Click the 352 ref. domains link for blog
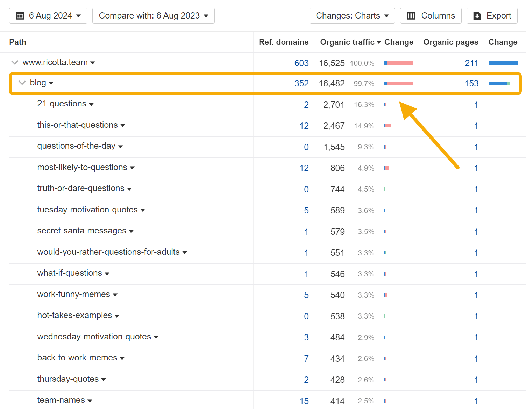This screenshot has width=526, height=409. 302,83
